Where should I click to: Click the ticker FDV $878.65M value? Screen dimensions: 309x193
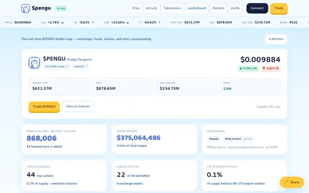224,23
